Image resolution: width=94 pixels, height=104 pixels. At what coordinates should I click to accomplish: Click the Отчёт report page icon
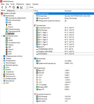pos(27,7)
